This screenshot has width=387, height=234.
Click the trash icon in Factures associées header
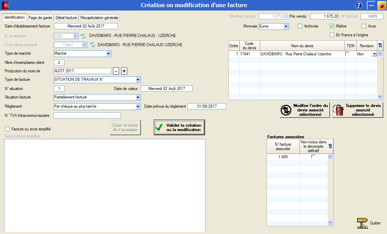[330, 146]
